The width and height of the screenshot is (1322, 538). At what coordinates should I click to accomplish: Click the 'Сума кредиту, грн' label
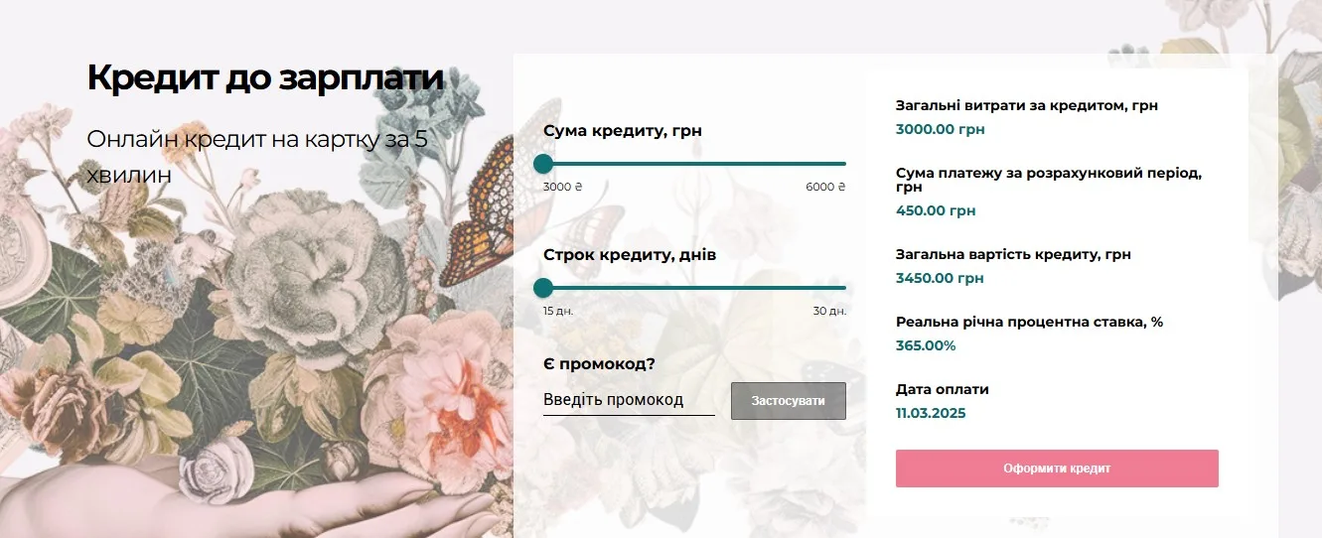pos(623,131)
